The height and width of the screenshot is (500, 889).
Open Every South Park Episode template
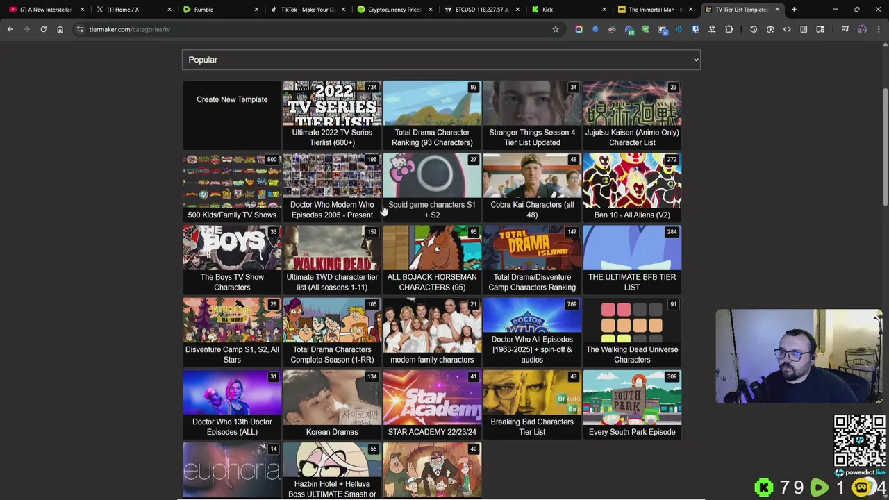point(632,404)
